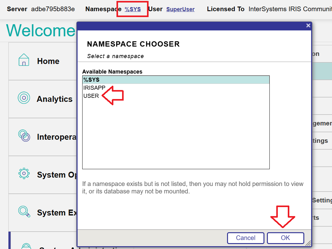
Task: Close the Namespace Chooser with X
Action: tap(308, 26)
